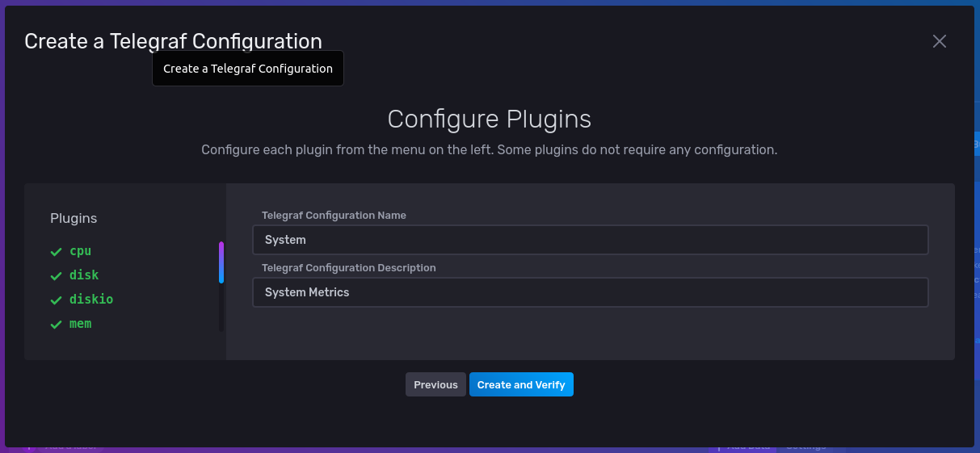Click the Telegraf Configuration Name label
The width and height of the screenshot is (980, 453).
[334, 216]
